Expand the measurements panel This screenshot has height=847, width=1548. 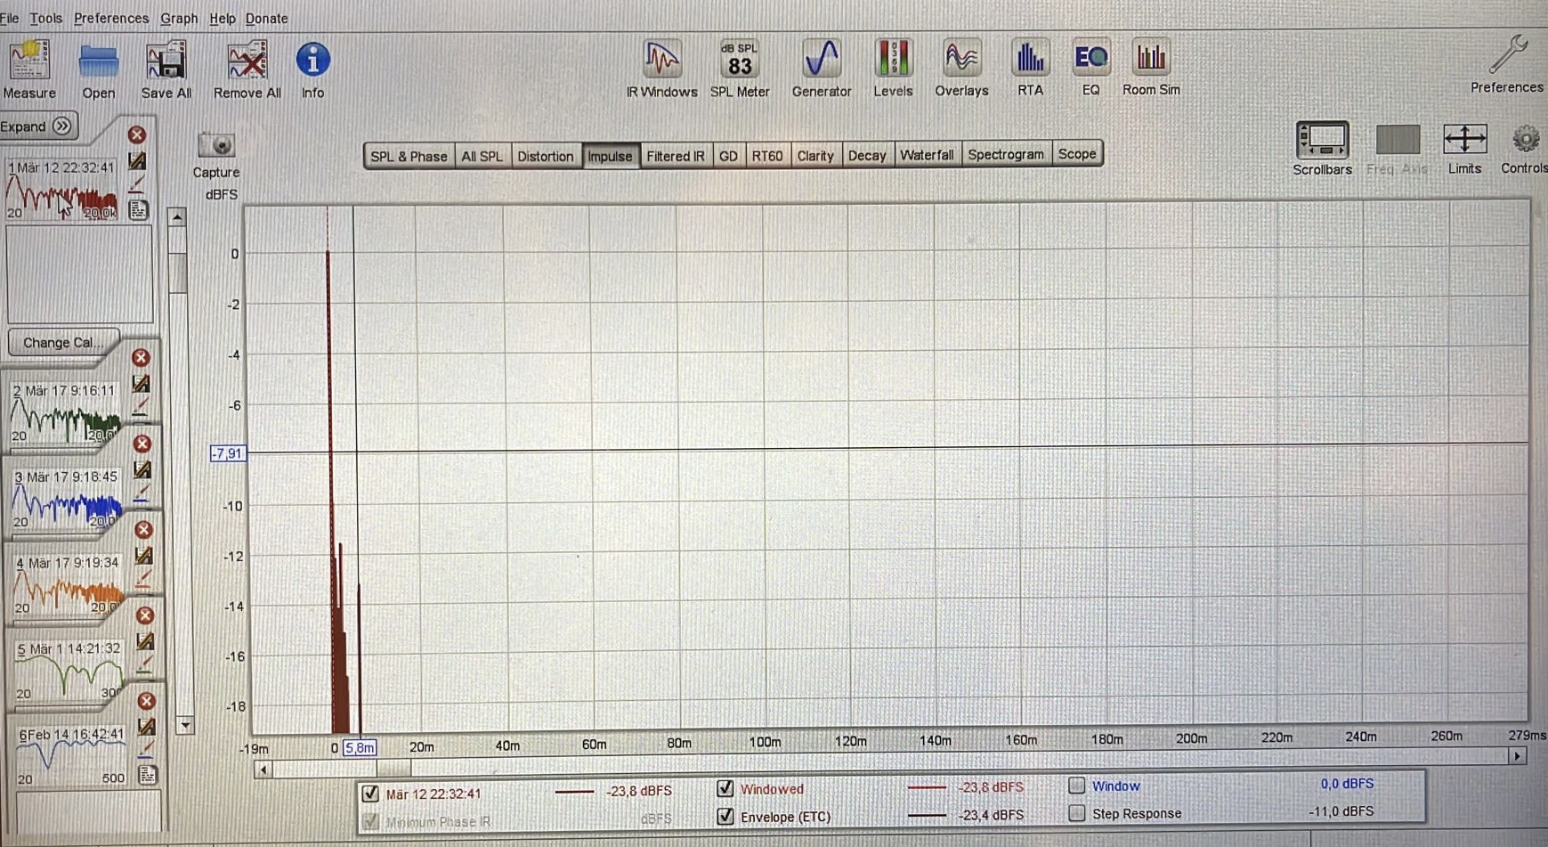tap(37, 126)
